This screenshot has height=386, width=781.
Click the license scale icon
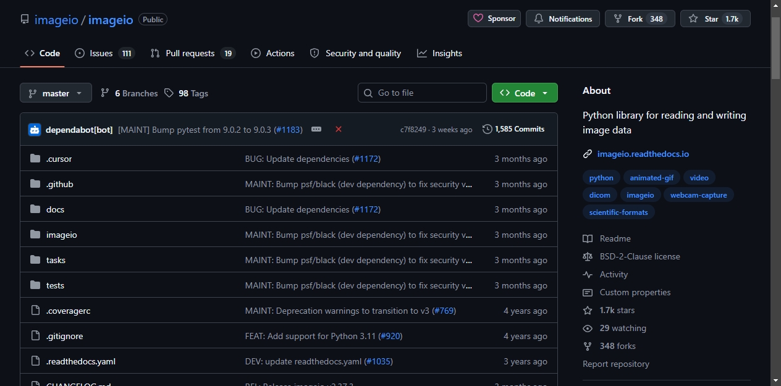pos(588,256)
